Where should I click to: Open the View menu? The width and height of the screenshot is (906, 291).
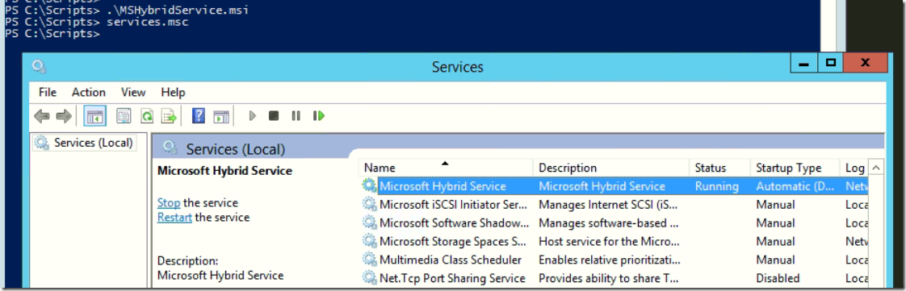133,93
